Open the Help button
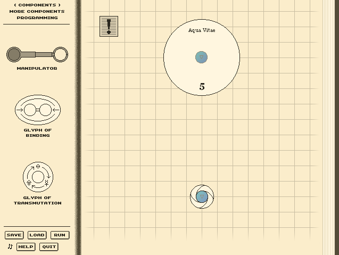Image resolution: width=339 pixels, height=255 pixels. (26, 246)
